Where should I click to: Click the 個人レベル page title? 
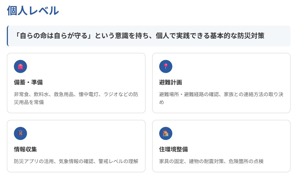(x=33, y=10)
